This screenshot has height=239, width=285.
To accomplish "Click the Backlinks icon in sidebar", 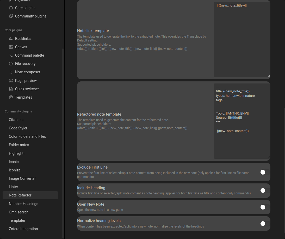I will [11, 39].
